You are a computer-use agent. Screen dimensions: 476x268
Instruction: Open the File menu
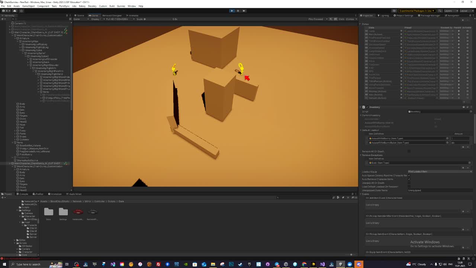3,6
